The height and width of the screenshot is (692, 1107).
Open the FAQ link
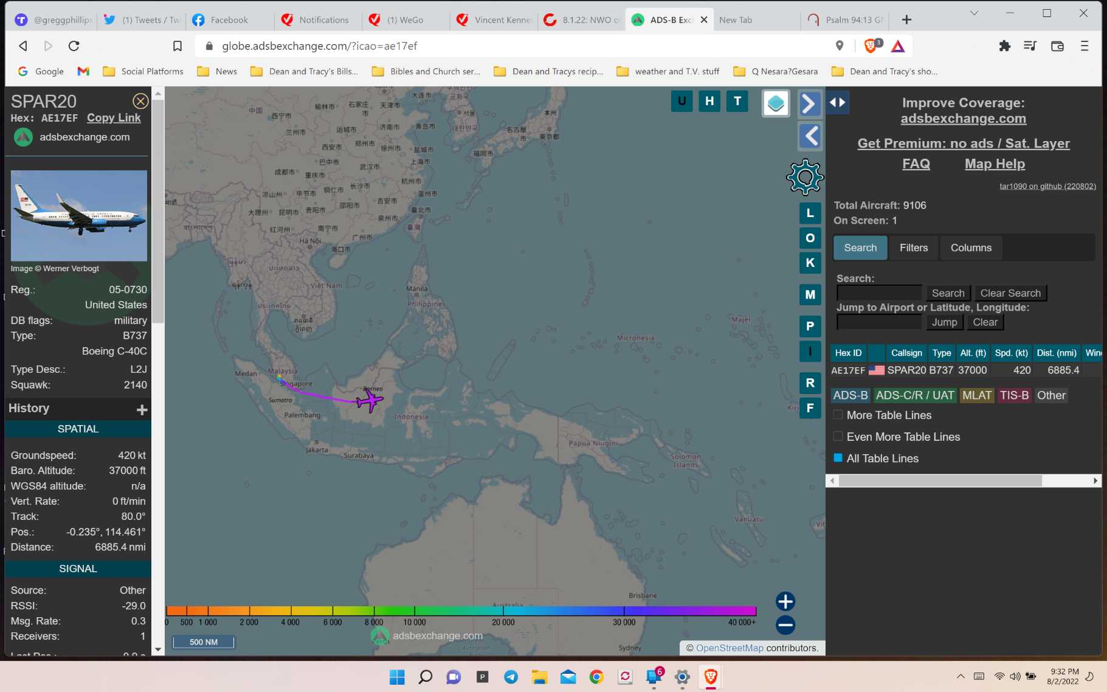[916, 164]
